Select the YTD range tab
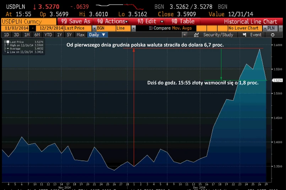The width and height of the screenshot is (286, 190). (x=48, y=35)
